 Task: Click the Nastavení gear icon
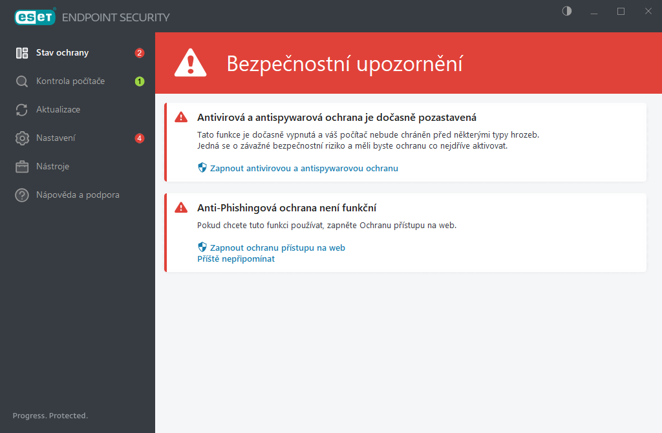(22, 138)
